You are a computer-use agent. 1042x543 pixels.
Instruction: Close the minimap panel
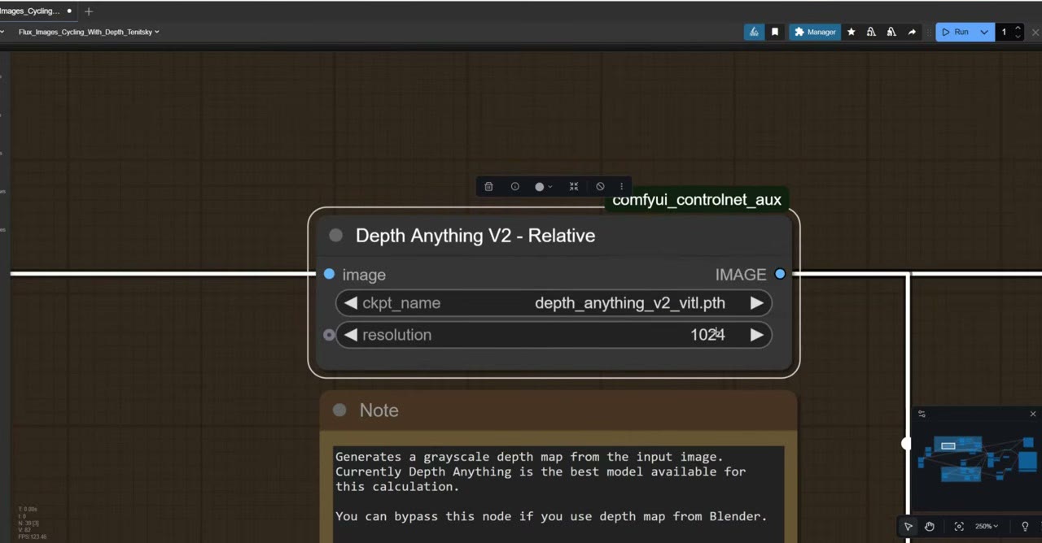(x=1033, y=414)
